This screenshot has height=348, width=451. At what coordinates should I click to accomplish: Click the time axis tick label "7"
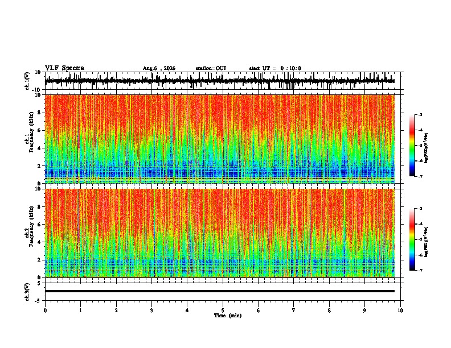(294, 310)
